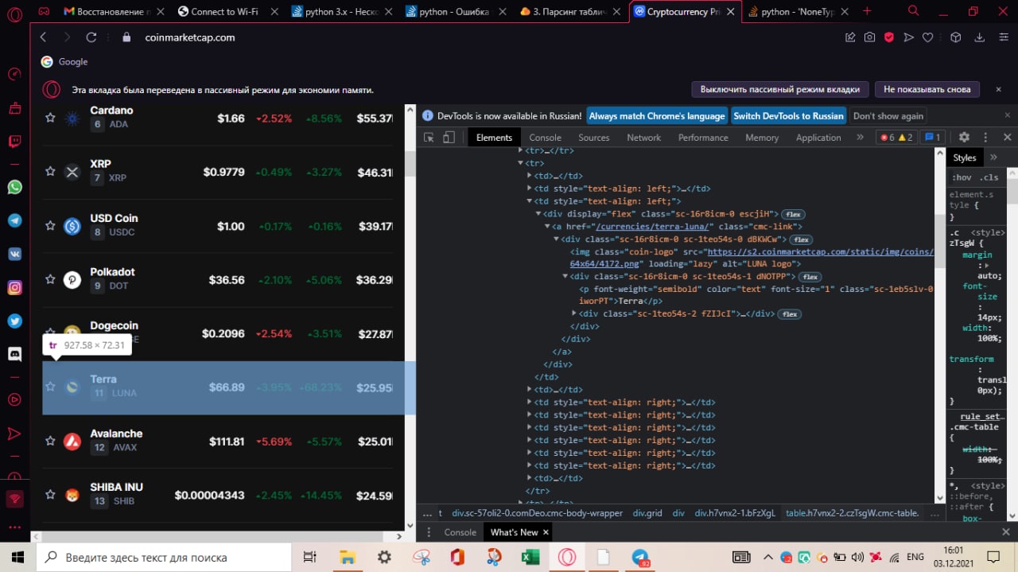Toggle watchlist star for SHIBA INU
This screenshot has height=572, width=1018.
point(50,495)
